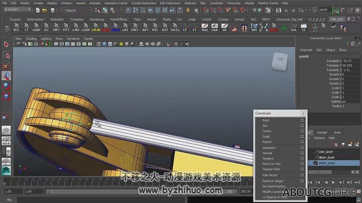The height and width of the screenshot is (203, 362).
Task: Click the viewport wireframe cube icon
Action: pyautogui.click(x=99, y=44)
